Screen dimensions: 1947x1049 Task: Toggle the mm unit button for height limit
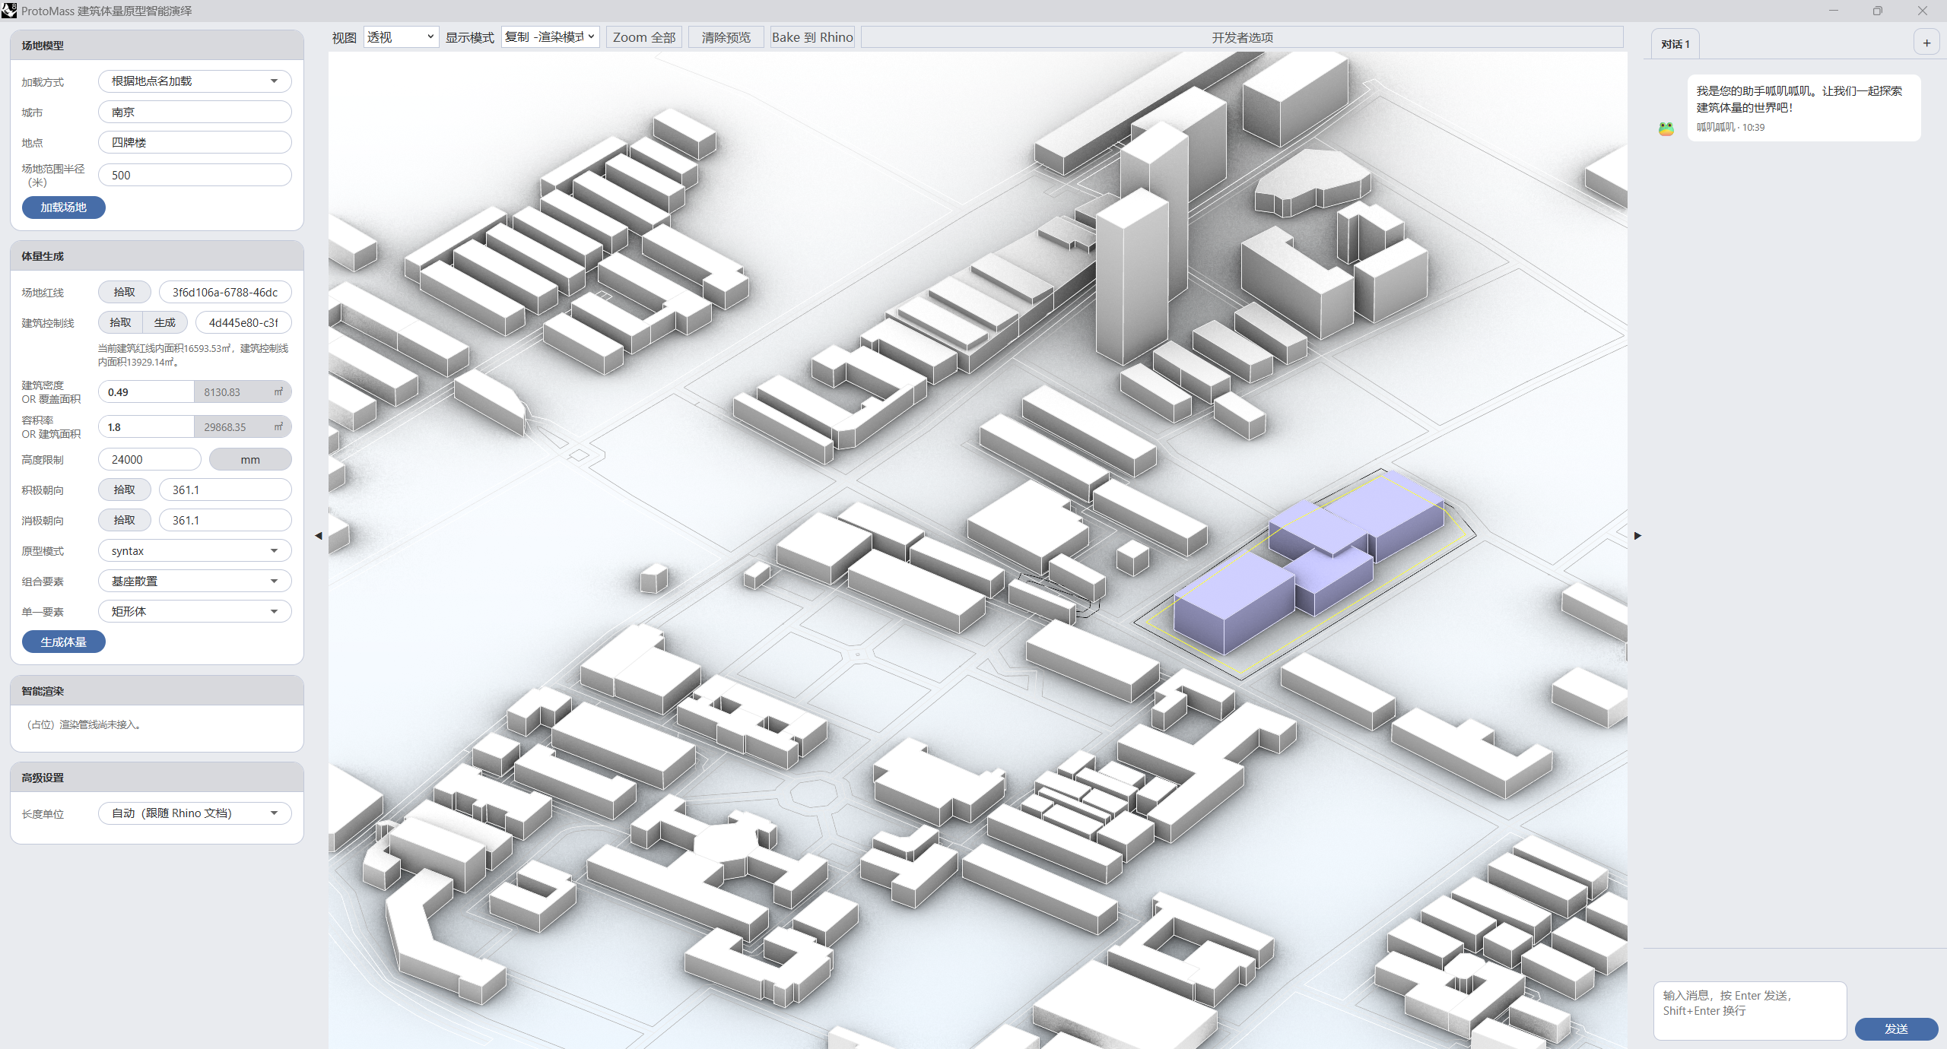point(250,460)
